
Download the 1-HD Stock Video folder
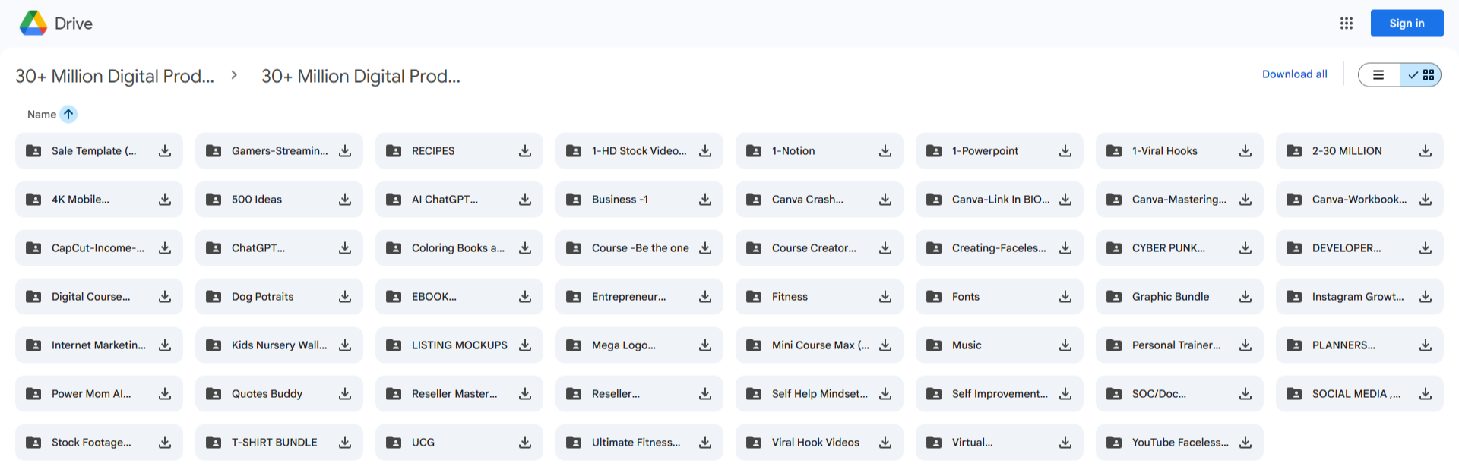pos(705,151)
